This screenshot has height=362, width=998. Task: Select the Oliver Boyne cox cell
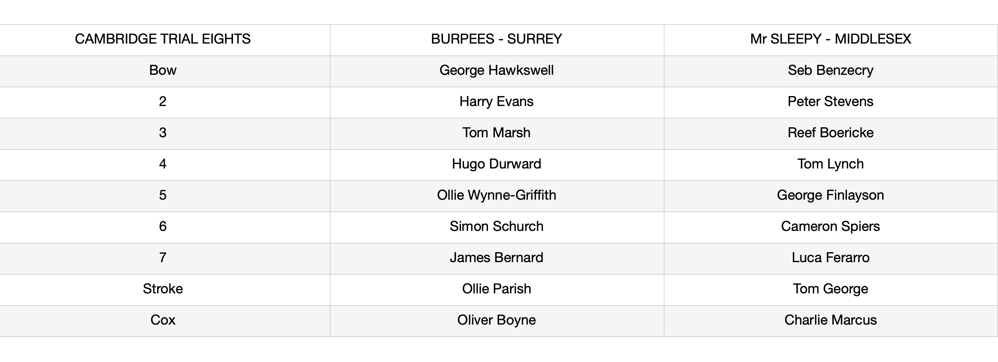coord(496,320)
